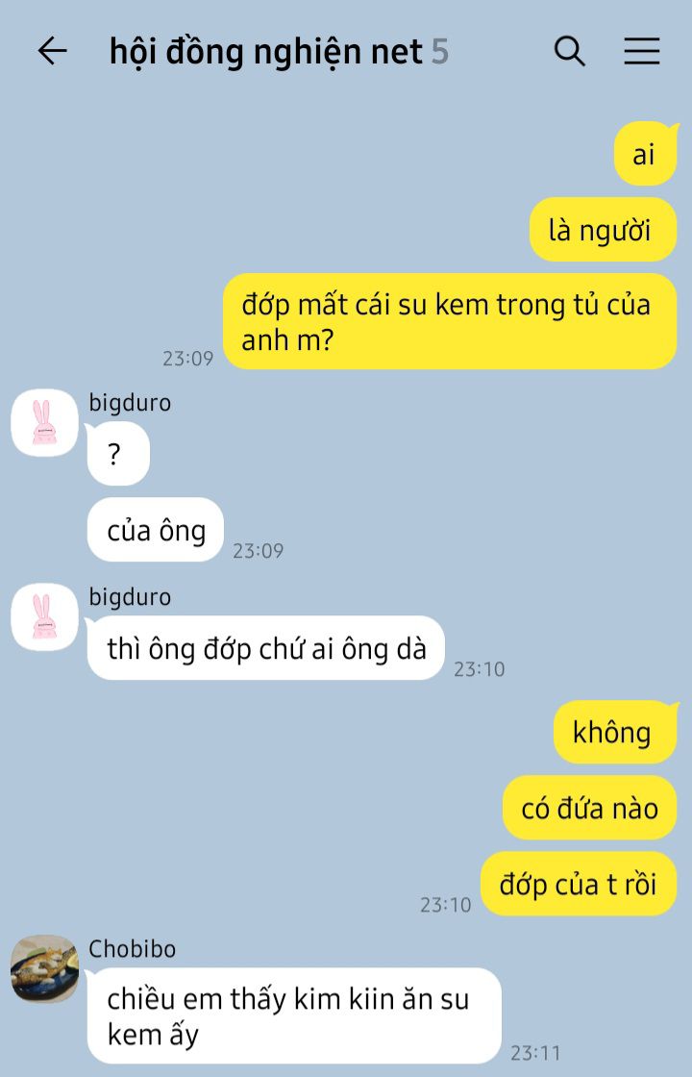This screenshot has height=1077, width=692.
Task: Tap the bigduro name above "?" message
Action: tap(130, 402)
